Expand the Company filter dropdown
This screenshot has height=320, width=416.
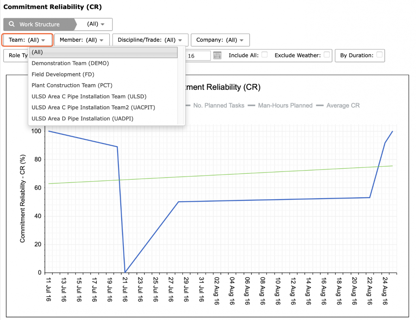tap(220, 40)
